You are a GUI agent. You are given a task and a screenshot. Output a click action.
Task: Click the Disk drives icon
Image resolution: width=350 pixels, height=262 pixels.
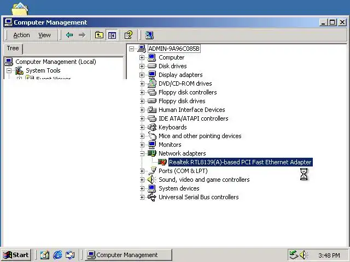point(152,66)
